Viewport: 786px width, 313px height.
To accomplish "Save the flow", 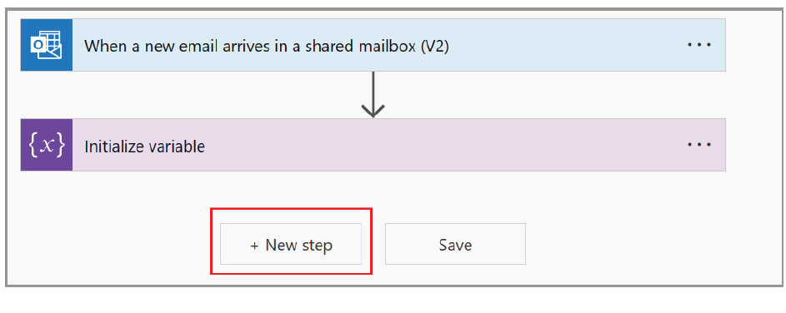I will [x=455, y=244].
